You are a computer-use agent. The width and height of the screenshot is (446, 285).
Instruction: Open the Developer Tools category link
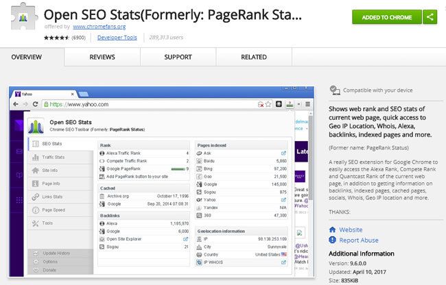117,38
